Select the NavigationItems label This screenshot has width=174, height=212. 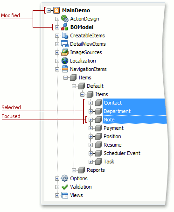(88, 69)
